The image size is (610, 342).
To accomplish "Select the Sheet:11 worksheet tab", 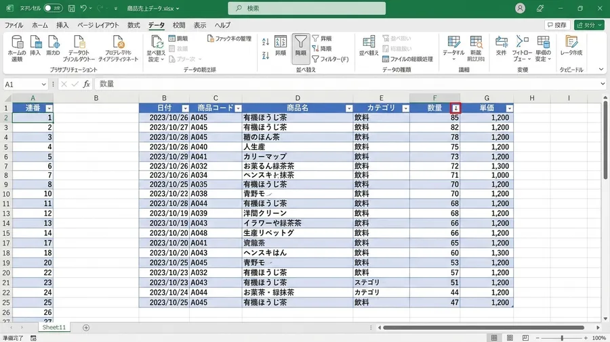I will 54,328.
